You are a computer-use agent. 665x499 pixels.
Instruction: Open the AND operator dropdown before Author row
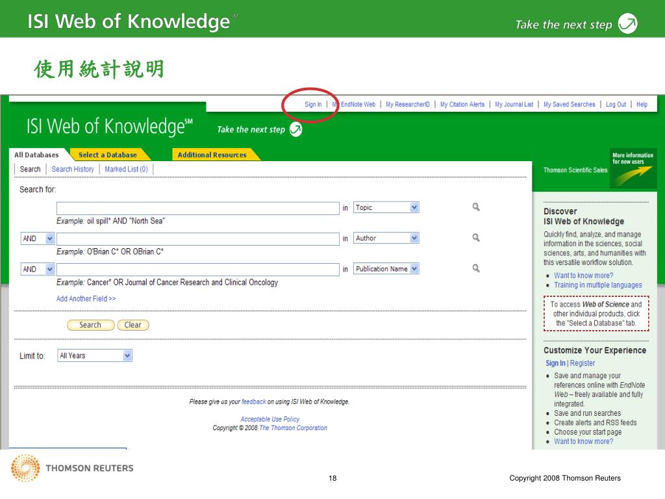point(38,238)
